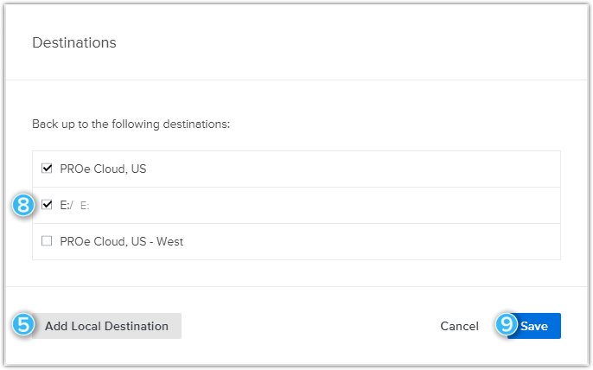Click footer space between Add Local Destination and Cancel
This screenshot has width=593, height=370.
coord(310,326)
